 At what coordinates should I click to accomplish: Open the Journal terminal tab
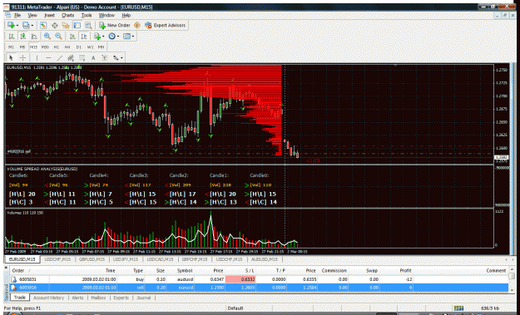[x=144, y=298]
